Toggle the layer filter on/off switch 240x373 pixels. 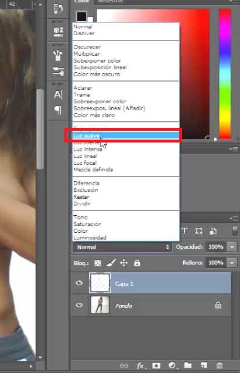235,230
